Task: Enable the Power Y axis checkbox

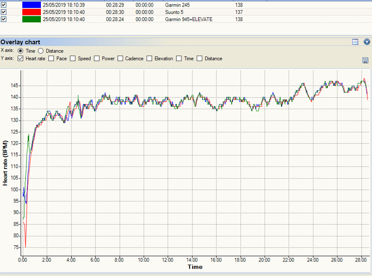Action: pyautogui.click(x=97, y=59)
